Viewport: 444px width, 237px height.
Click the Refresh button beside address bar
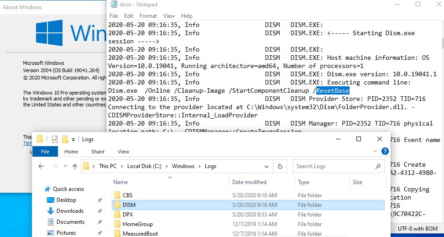(x=280, y=166)
